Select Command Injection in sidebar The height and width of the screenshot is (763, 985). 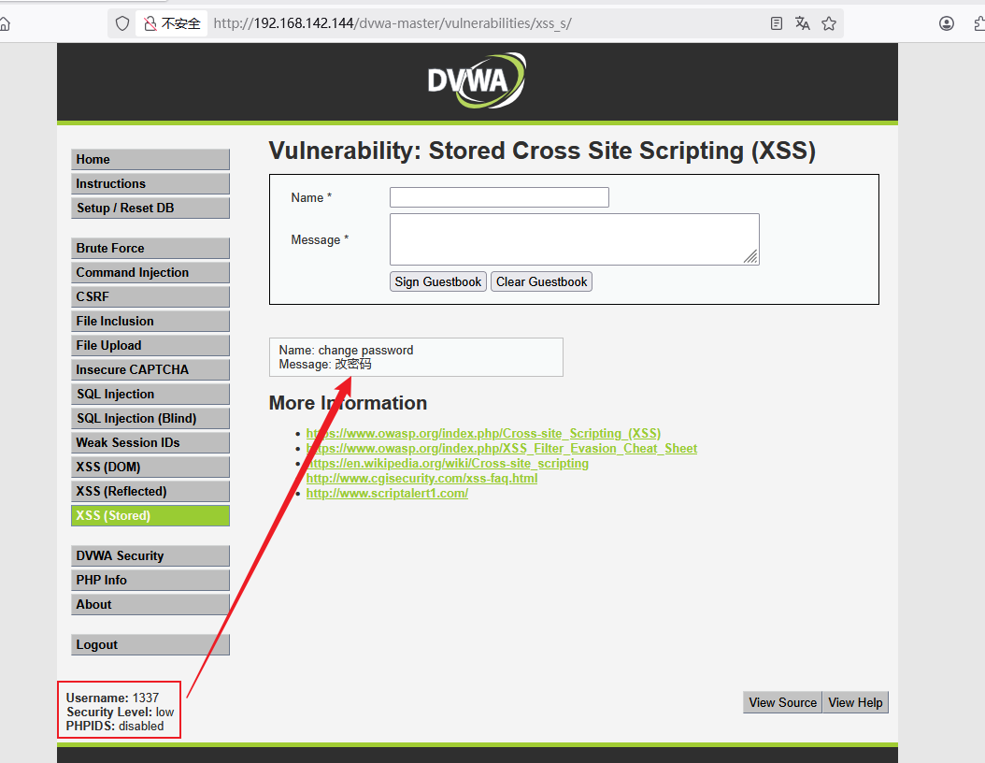click(x=150, y=272)
